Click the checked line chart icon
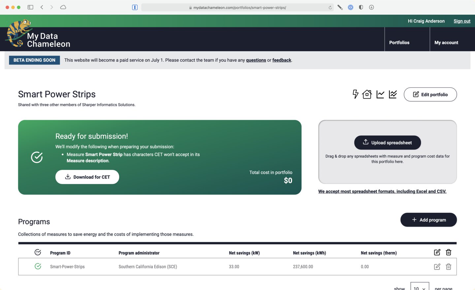 point(393,94)
